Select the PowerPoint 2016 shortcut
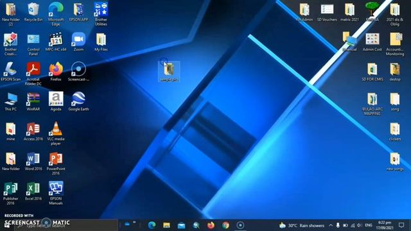The height and width of the screenshot is (231, 411). [56, 163]
